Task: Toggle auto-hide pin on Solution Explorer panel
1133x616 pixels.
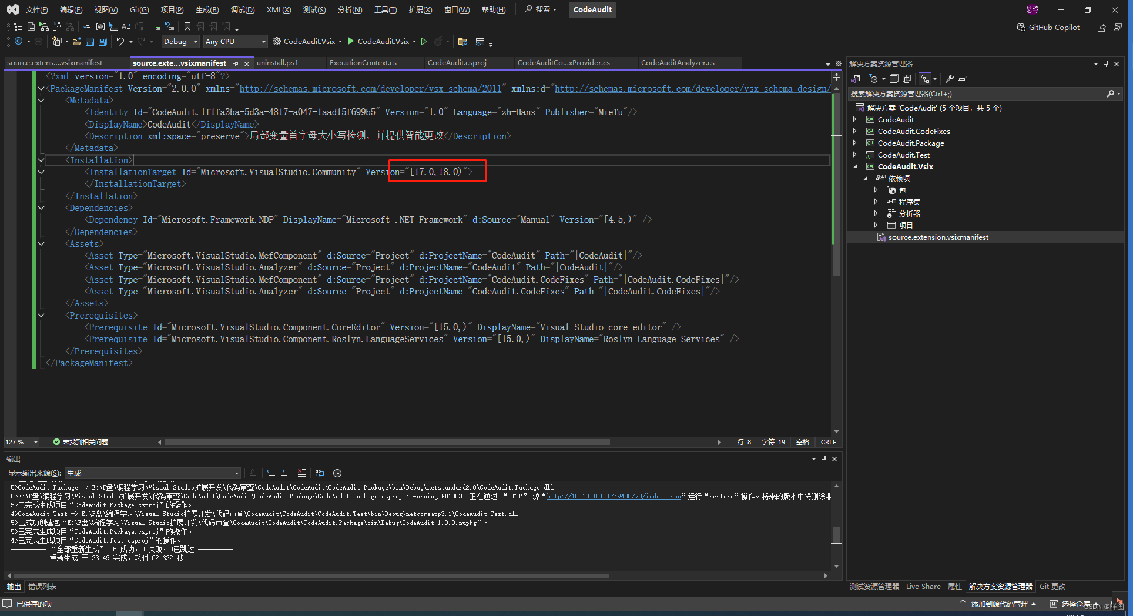Action: click(1106, 63)
